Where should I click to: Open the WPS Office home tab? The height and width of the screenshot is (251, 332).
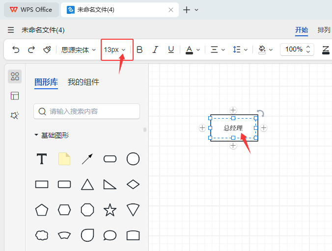[x=31, y=10]
